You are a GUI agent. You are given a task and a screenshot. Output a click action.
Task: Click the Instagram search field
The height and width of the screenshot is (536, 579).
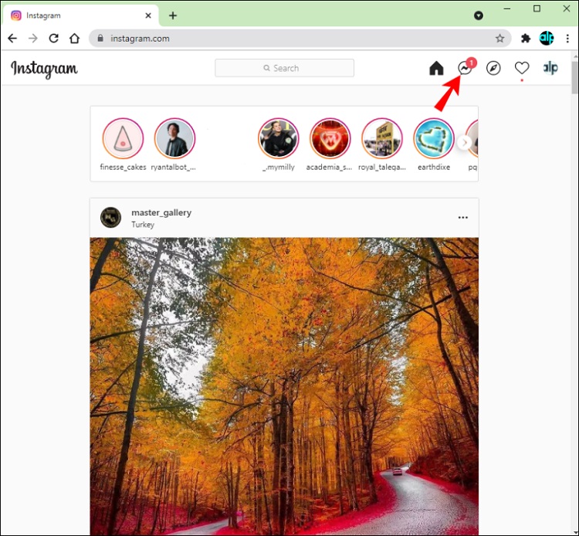click(284, 68)
